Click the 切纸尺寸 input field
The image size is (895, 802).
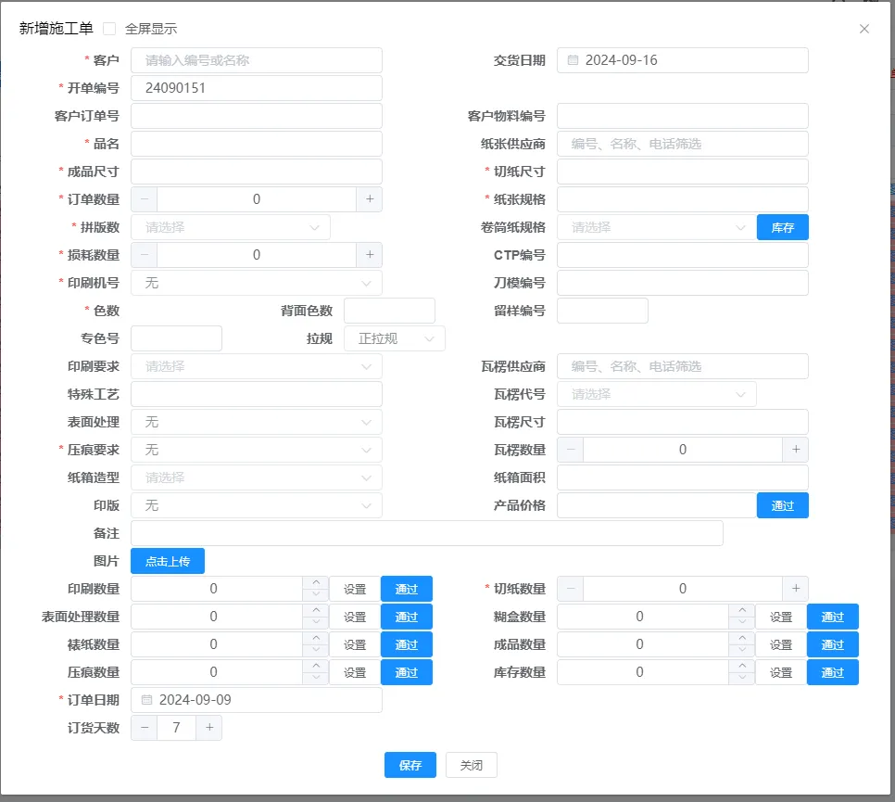coord(683,172)
